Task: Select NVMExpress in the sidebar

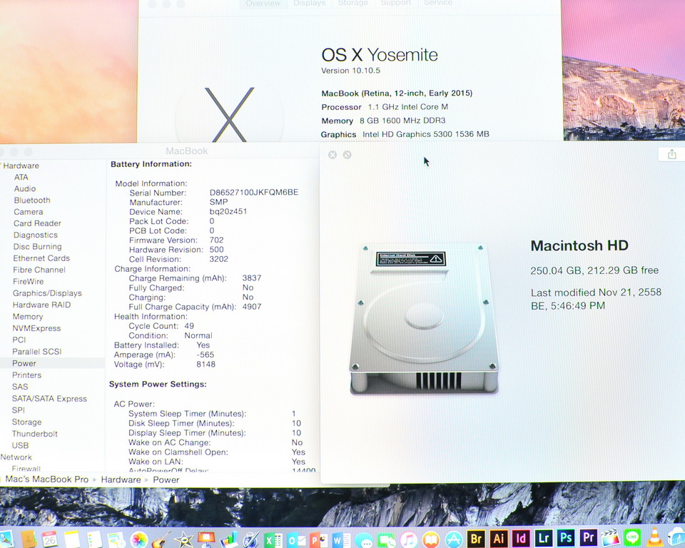Action: click(36, 328)
